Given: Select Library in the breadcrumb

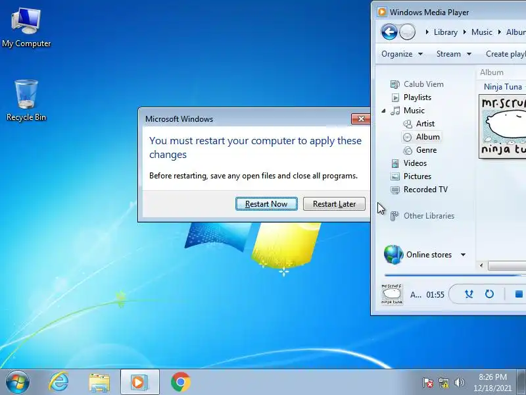Looking at the screenshot, I should 446,32.
